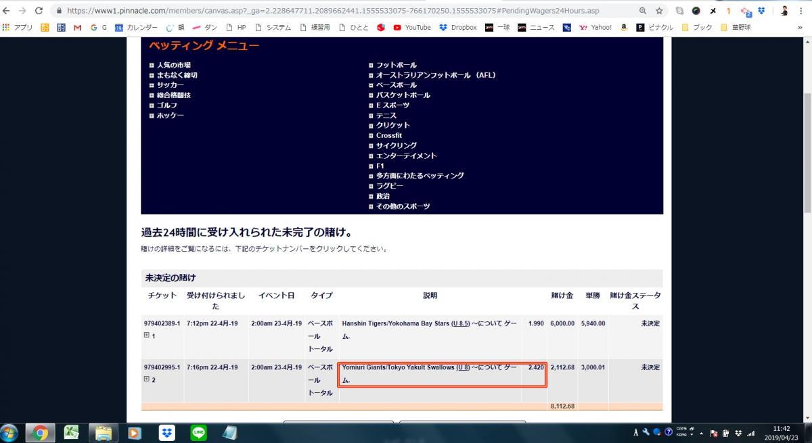Image resolution: width=812 pixels, height=443 pixels.
Task: Open Excel from the taskbar
Action: (71, 432)
